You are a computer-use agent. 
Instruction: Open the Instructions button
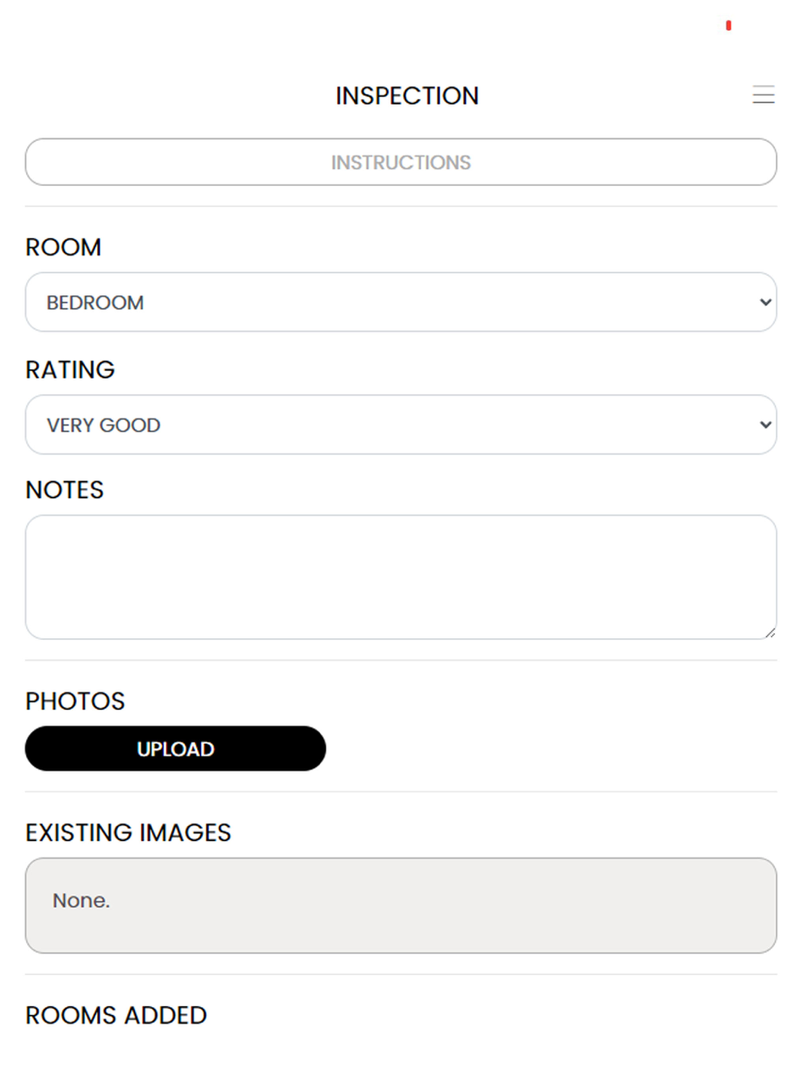click(x=401, y=162)
